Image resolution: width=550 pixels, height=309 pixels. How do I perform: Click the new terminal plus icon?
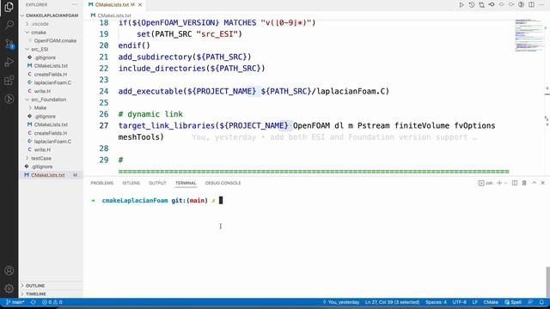click(x=499, y=183)
